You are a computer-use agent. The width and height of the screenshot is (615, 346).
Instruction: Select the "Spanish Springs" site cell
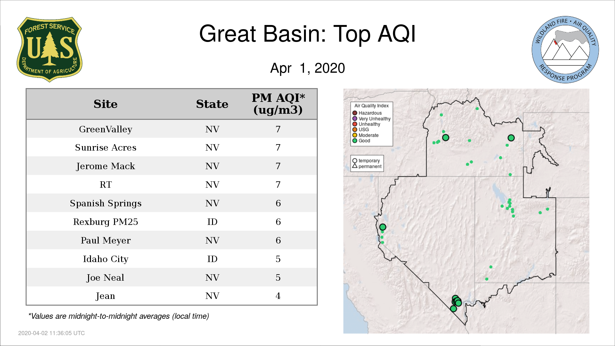pos(105,203)
